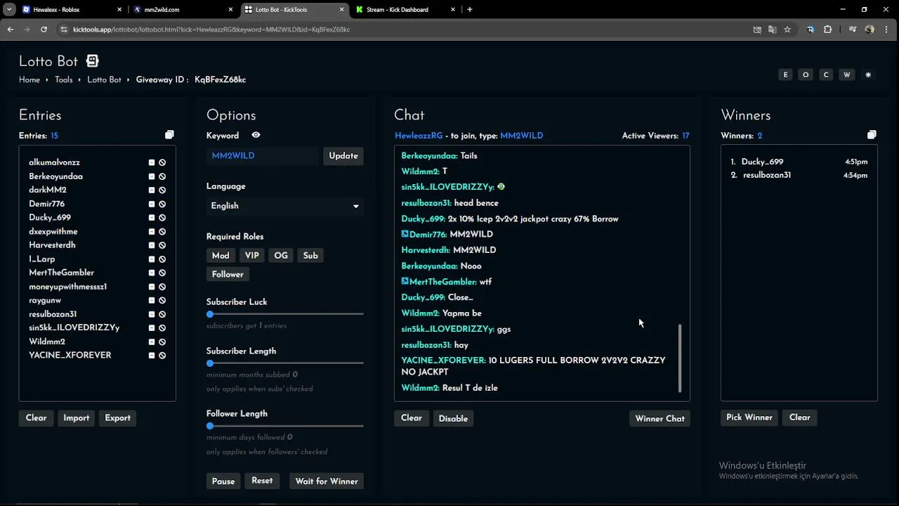The image size is (899, 506).
Task: Toggle the Options panel with the O button
Action: (x=806, y=74)
